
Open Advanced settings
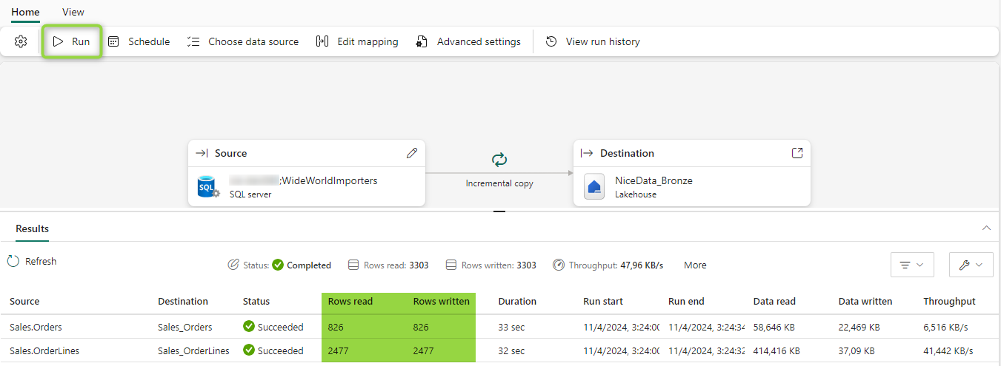[x=468, y=41]
